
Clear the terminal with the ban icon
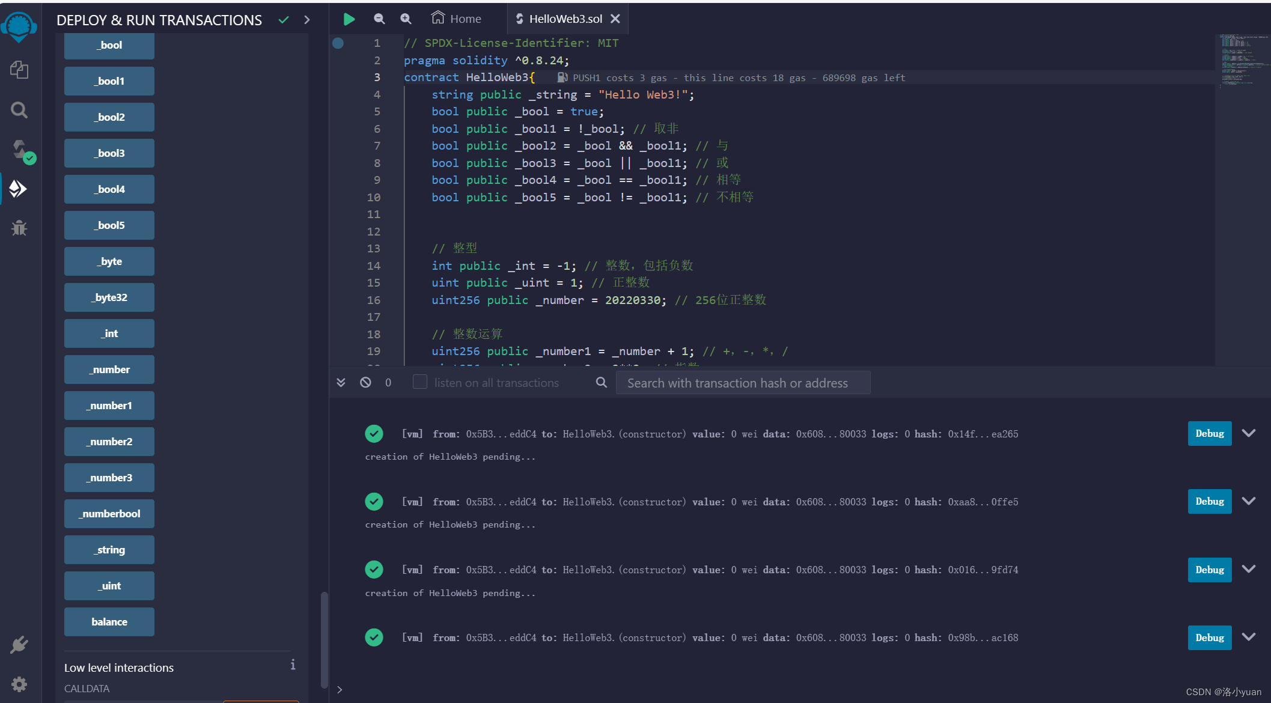click(x=365, y=382)
